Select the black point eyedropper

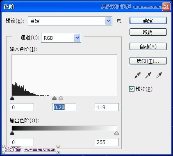(137, 75)
